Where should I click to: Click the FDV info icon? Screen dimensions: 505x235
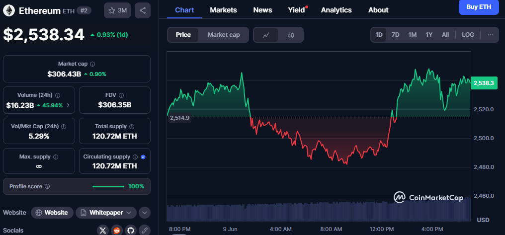tap(121, 95)
